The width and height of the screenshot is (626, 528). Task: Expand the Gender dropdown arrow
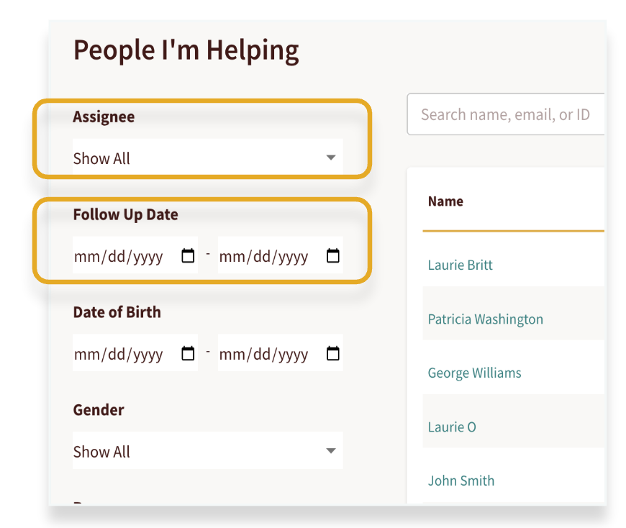(x=330, y=451)
